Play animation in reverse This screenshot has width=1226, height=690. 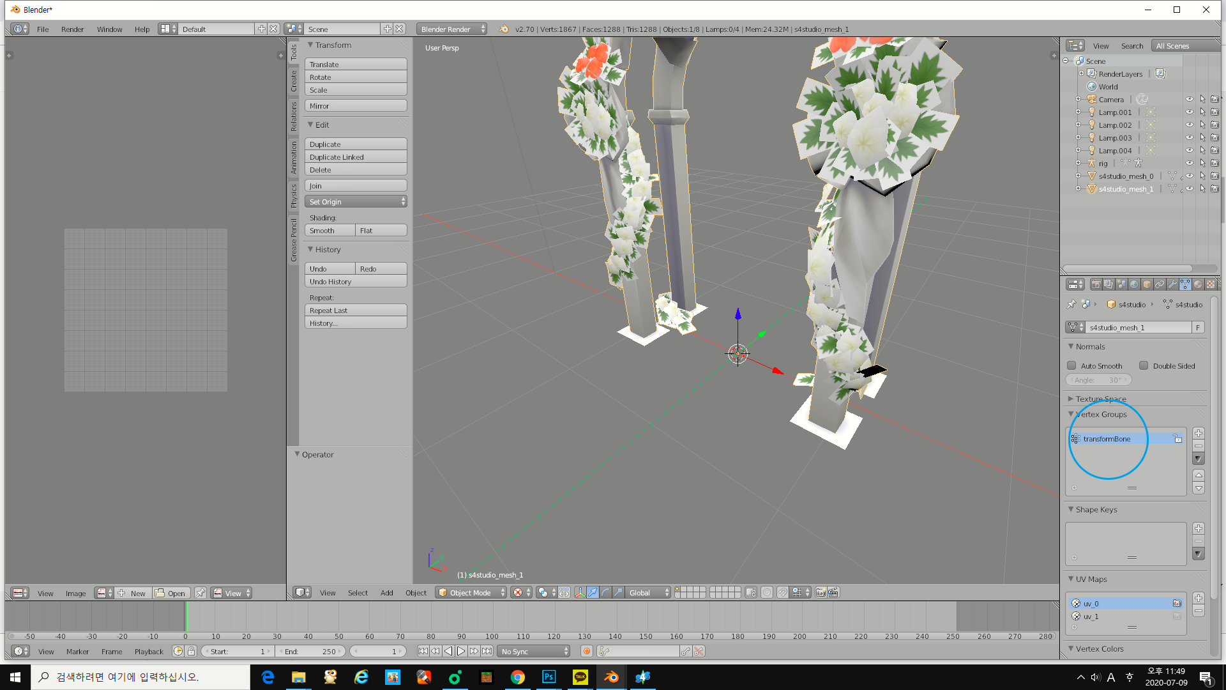[448, 651]
